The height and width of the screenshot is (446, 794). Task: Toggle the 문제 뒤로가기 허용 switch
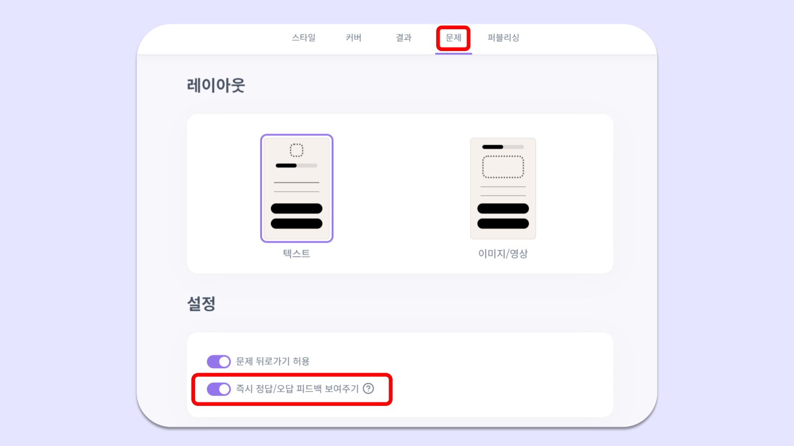(x=219, y=362)
